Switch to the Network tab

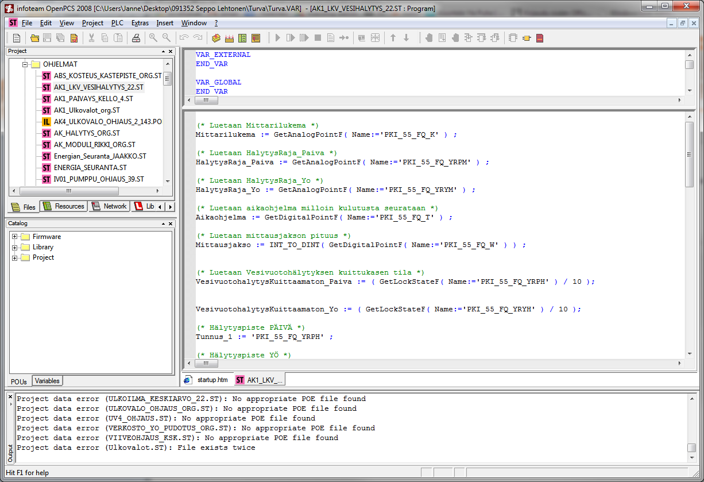click(109, 206)
